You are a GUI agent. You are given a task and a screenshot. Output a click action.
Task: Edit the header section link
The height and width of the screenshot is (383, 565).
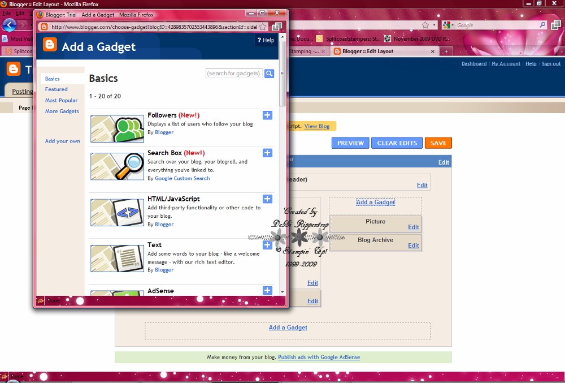422,185
